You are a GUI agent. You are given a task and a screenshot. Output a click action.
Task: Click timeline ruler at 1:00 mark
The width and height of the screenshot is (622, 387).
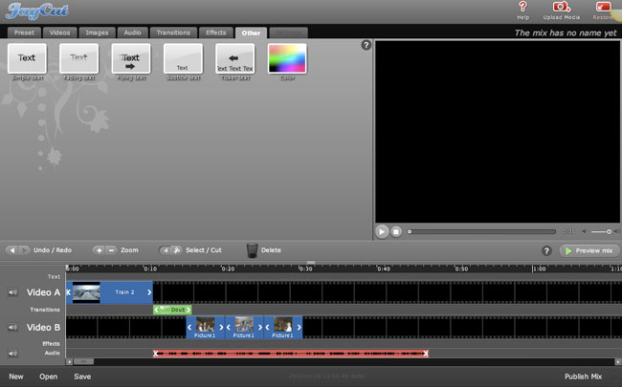(x=539, y=269)
